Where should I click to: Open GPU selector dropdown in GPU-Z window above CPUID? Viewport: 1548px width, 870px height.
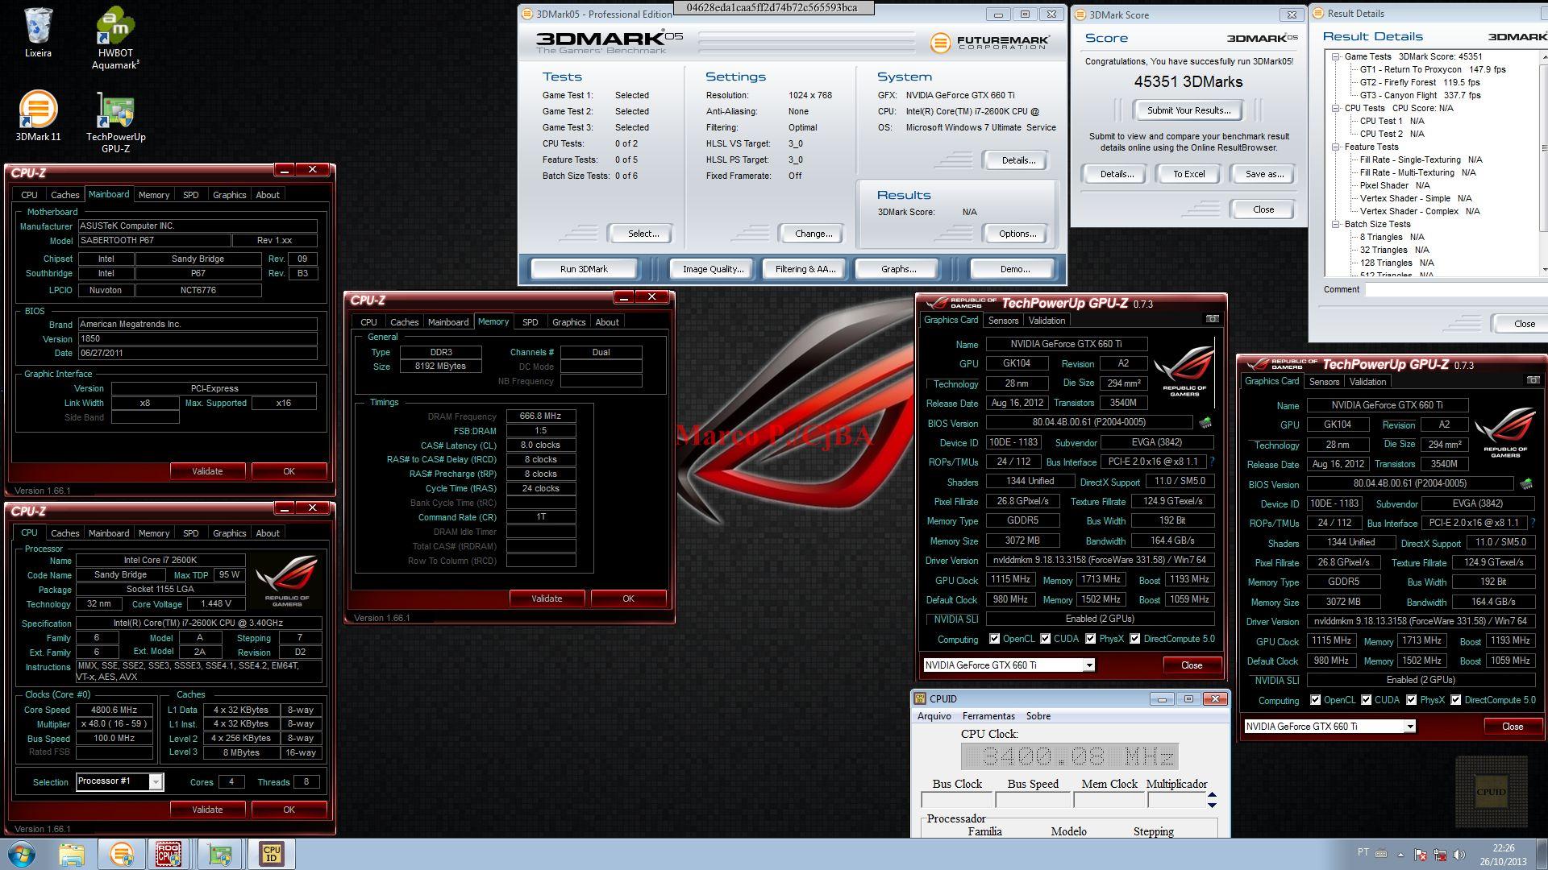[x=1088, y=665]
